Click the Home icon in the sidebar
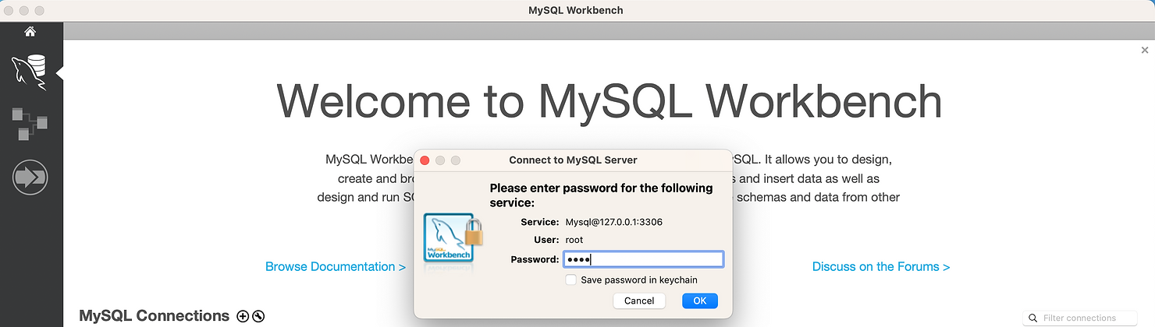Image resolution: width=1155 pixels, height=327 pixels. (30, 32)
